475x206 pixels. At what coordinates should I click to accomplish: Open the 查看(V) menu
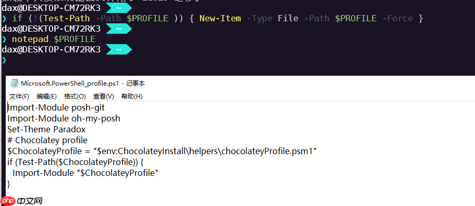point(103,97)
